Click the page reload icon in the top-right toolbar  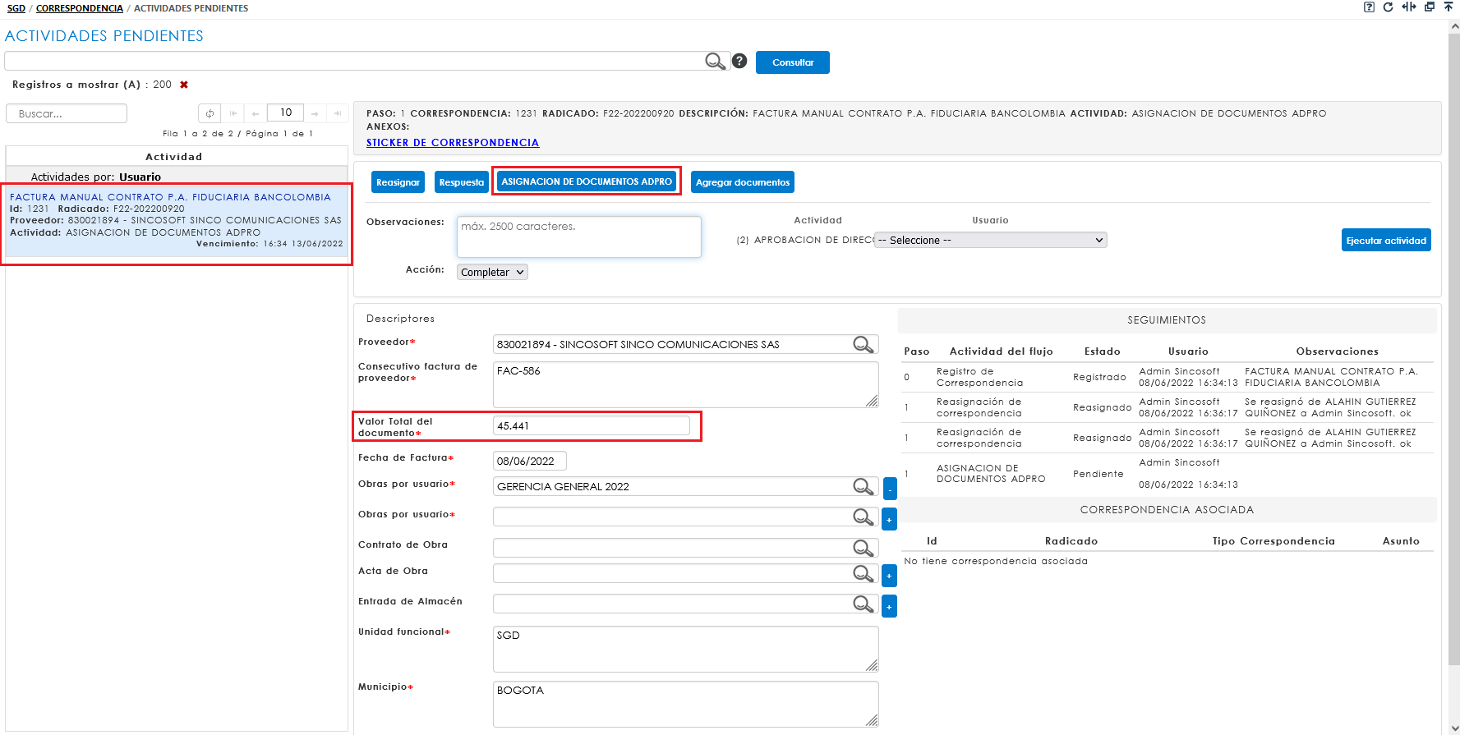click(x=1389, y=7)
